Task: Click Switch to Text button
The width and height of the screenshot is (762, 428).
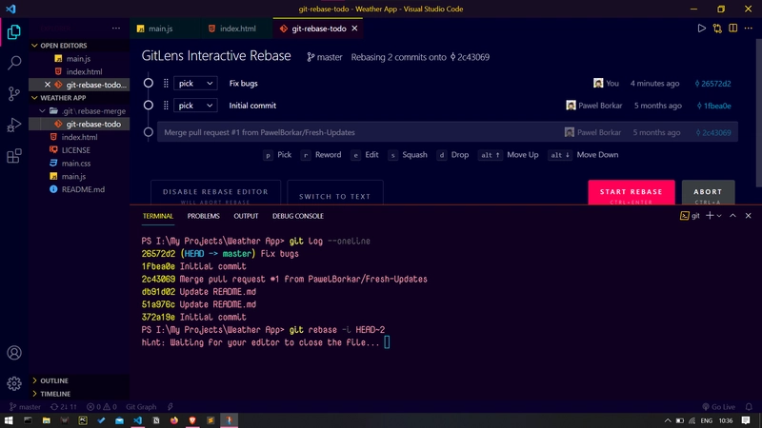Action: click(x=335, y=193)
